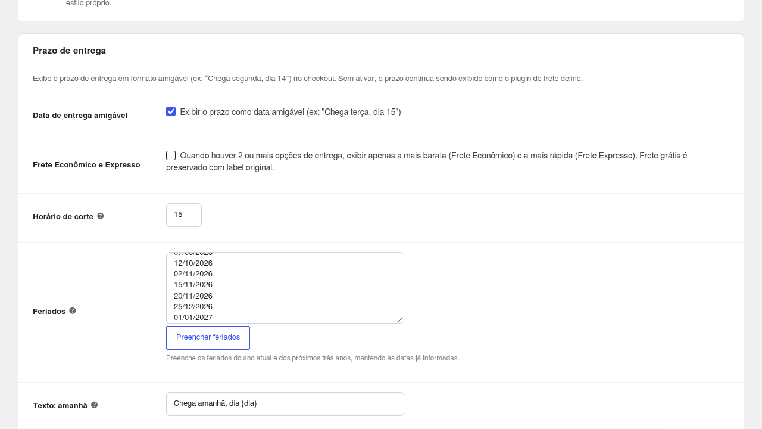Click the Prazo de entrega description paragraph
The height and width of the screenshot is (429, 762).
pyautogui.click(x=308, y=79)
